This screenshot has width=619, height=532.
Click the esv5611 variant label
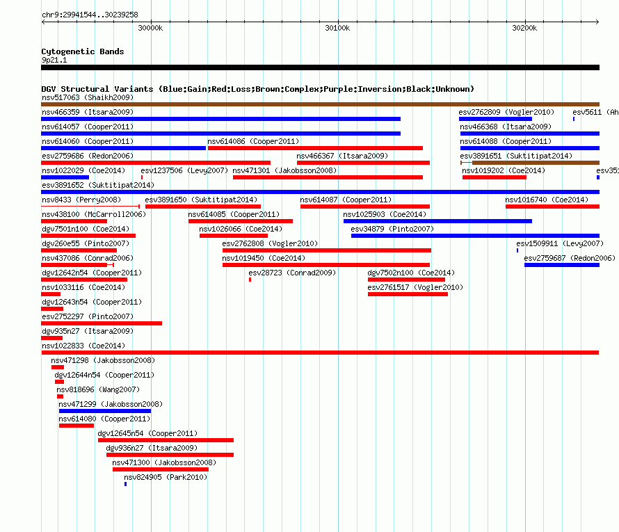point(595,112)
